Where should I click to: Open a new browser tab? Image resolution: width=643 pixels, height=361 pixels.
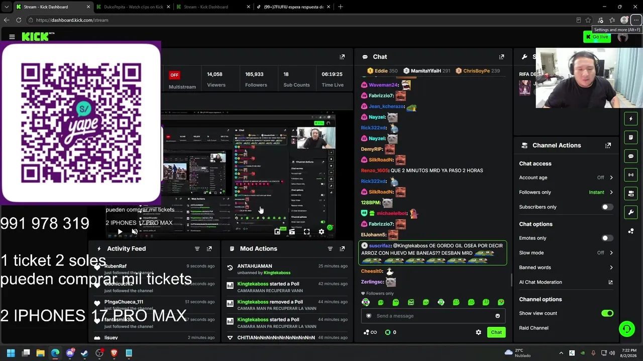click(x=341, y=7)
